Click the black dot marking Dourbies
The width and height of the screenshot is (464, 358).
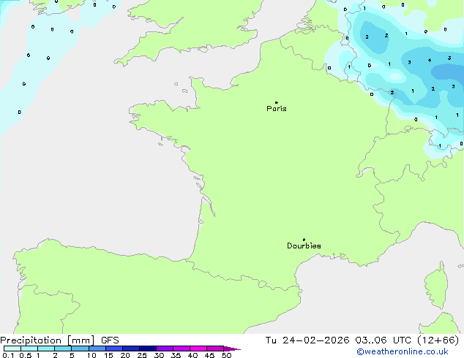point(304,240)
